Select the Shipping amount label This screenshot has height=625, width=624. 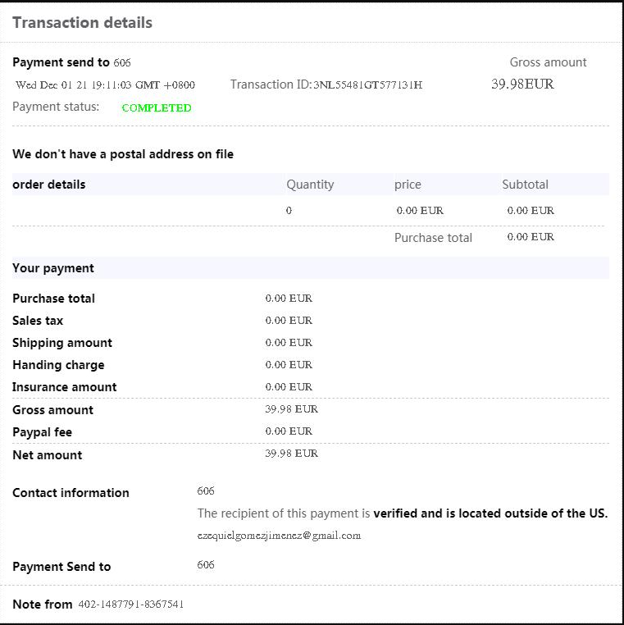(62, 343)
